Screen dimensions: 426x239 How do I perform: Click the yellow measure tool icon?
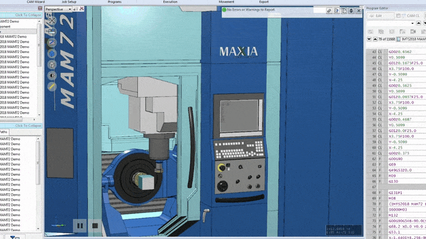pyautogui.click(x=52, y=86)
